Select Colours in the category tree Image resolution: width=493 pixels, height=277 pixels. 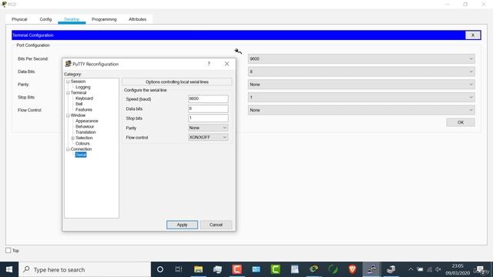click(82, 144)
